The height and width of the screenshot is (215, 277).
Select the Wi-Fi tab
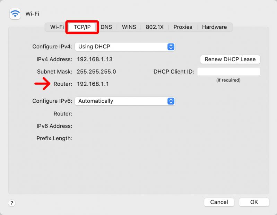(57, 27)
